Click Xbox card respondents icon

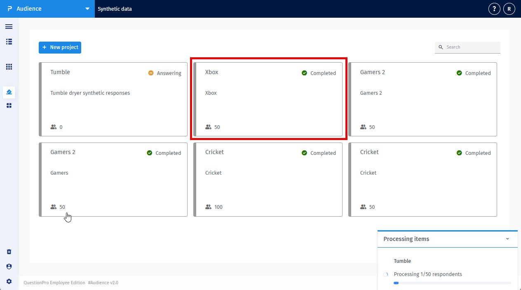click(x=208, y=127)
